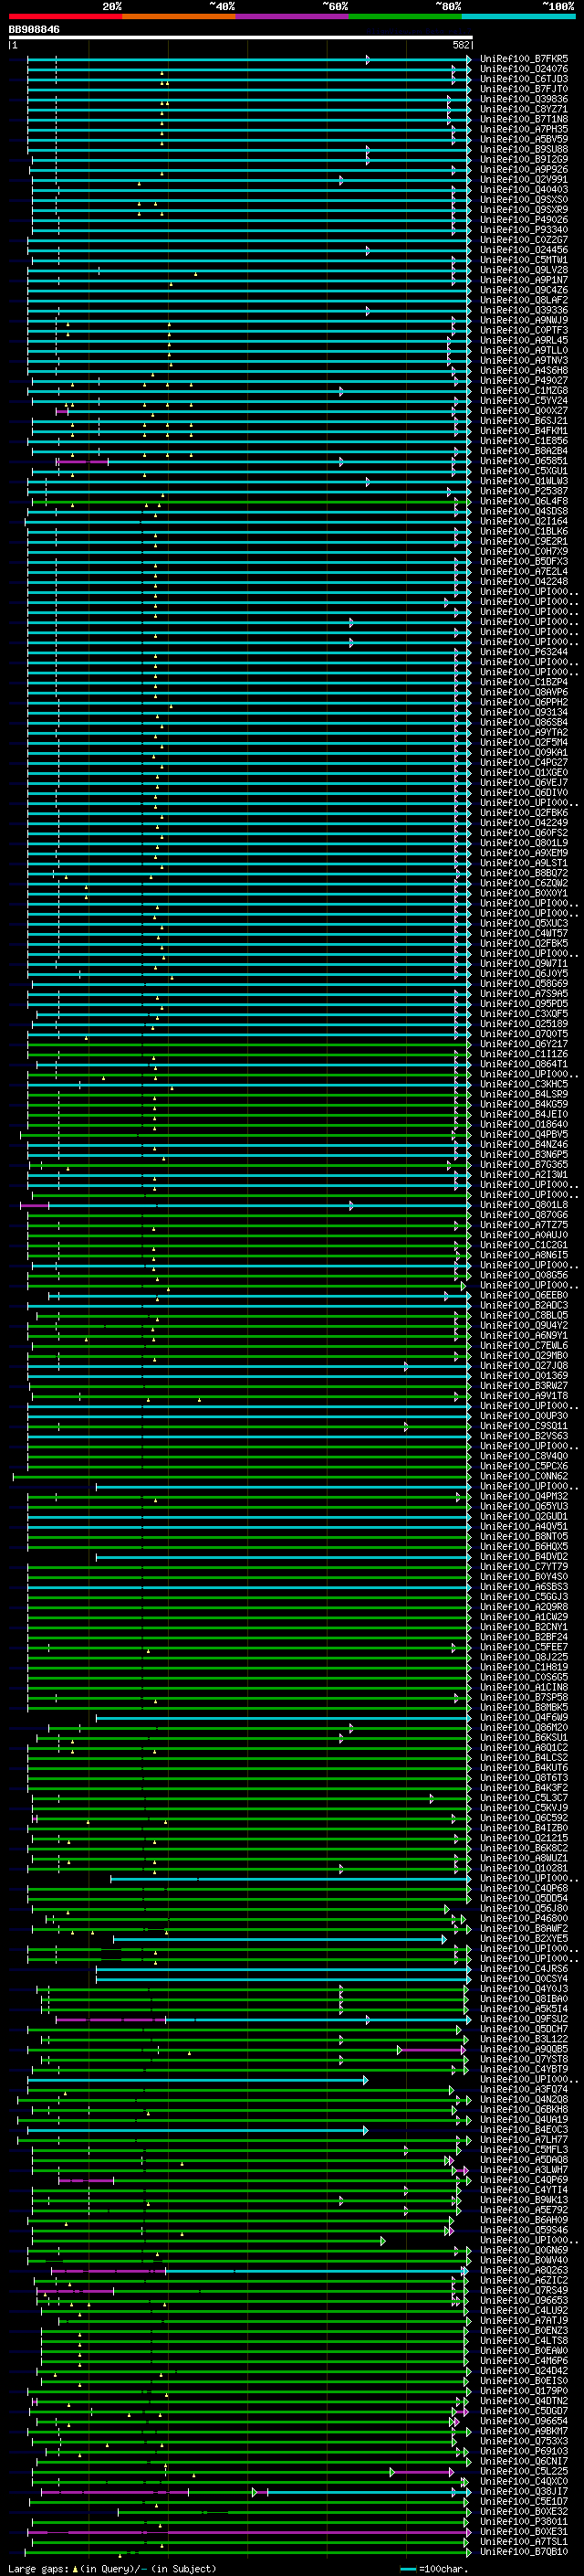
Task: Open hit UniRef100_Q39836
Action: pos(523,99)
